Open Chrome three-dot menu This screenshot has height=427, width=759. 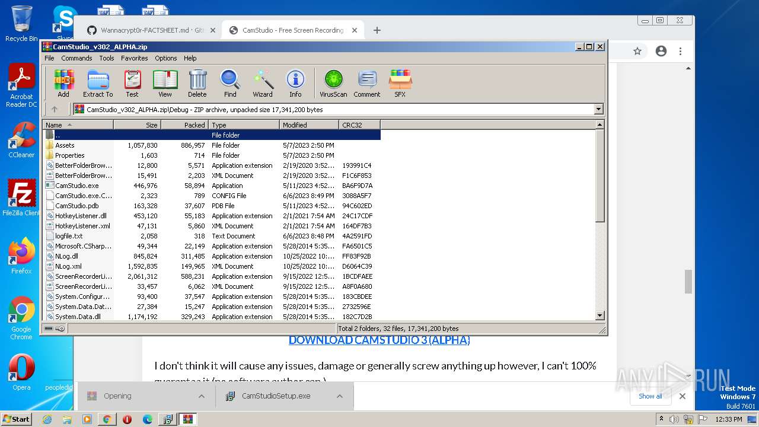(x=681, y=51)
